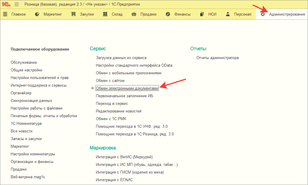The height and width of the screenshot is (185, 308).
Task: Open the Продажи section
Action: pyautogui.click(x=148, y=14)
